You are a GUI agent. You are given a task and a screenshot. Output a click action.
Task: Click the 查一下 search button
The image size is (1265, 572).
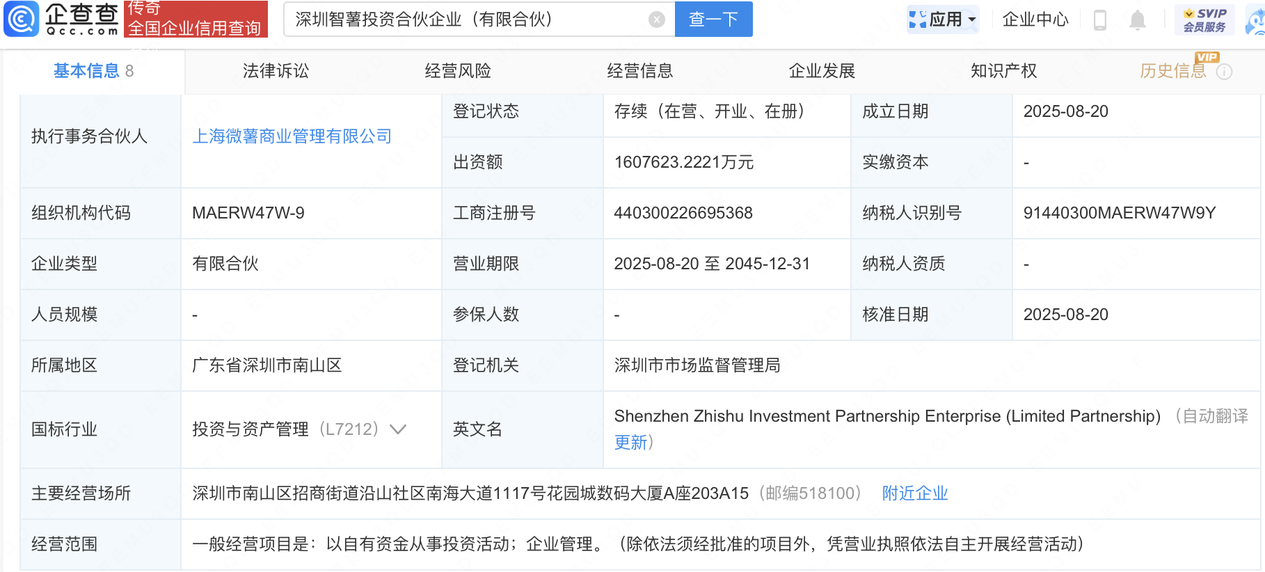714,19
